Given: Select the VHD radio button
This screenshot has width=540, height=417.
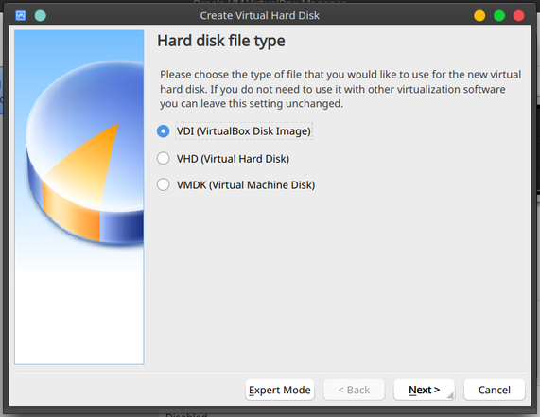Looking at the screenshot, I should (x=164, y=159).
